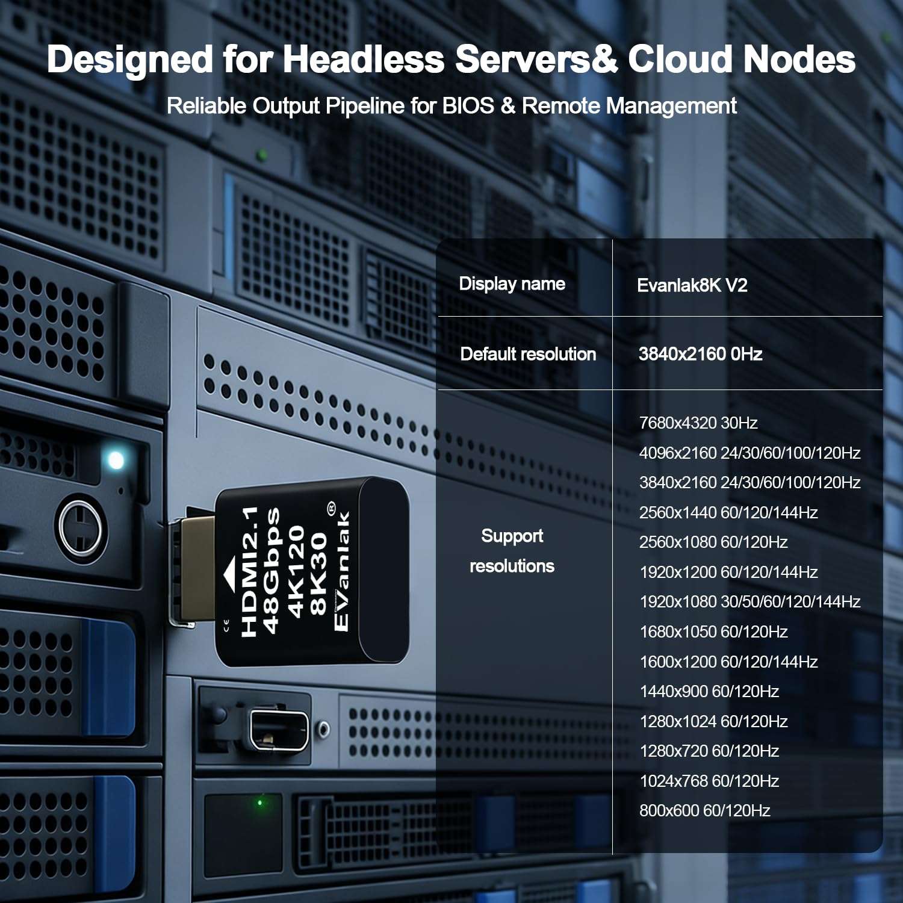The image size is (903, 903).
Task: Click the "3840x2160 0Hz" default value
Action: (700, 354)
